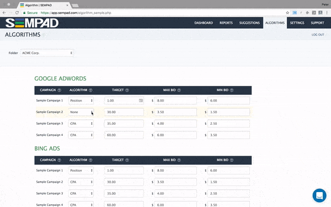Click Bing Campaign 1 target field 1.00
This screenshot has width=331, height=207.
(124, 171)
